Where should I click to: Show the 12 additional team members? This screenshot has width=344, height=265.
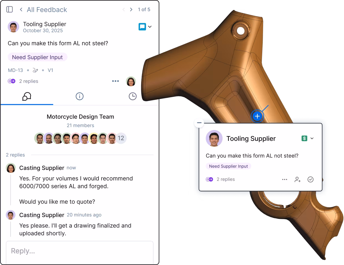(x=121, y=138)
